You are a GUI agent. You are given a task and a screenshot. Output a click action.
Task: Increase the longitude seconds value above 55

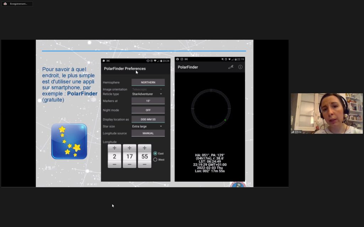click(145, 148)
